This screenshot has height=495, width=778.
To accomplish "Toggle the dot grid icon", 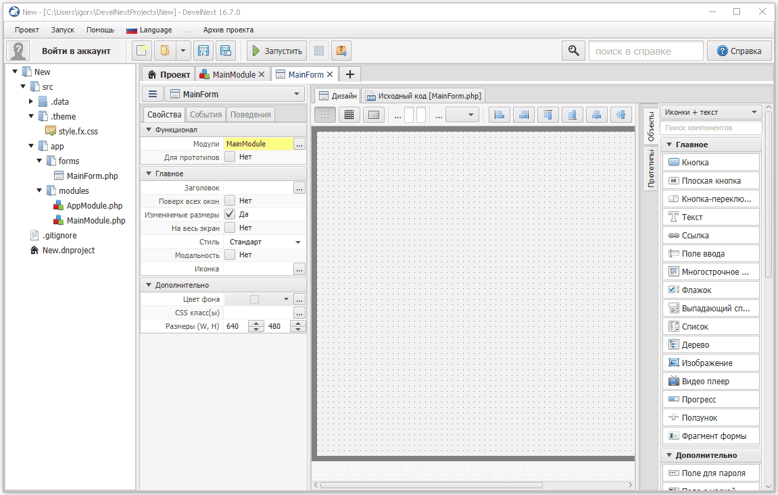I will [x=325, y=115].
